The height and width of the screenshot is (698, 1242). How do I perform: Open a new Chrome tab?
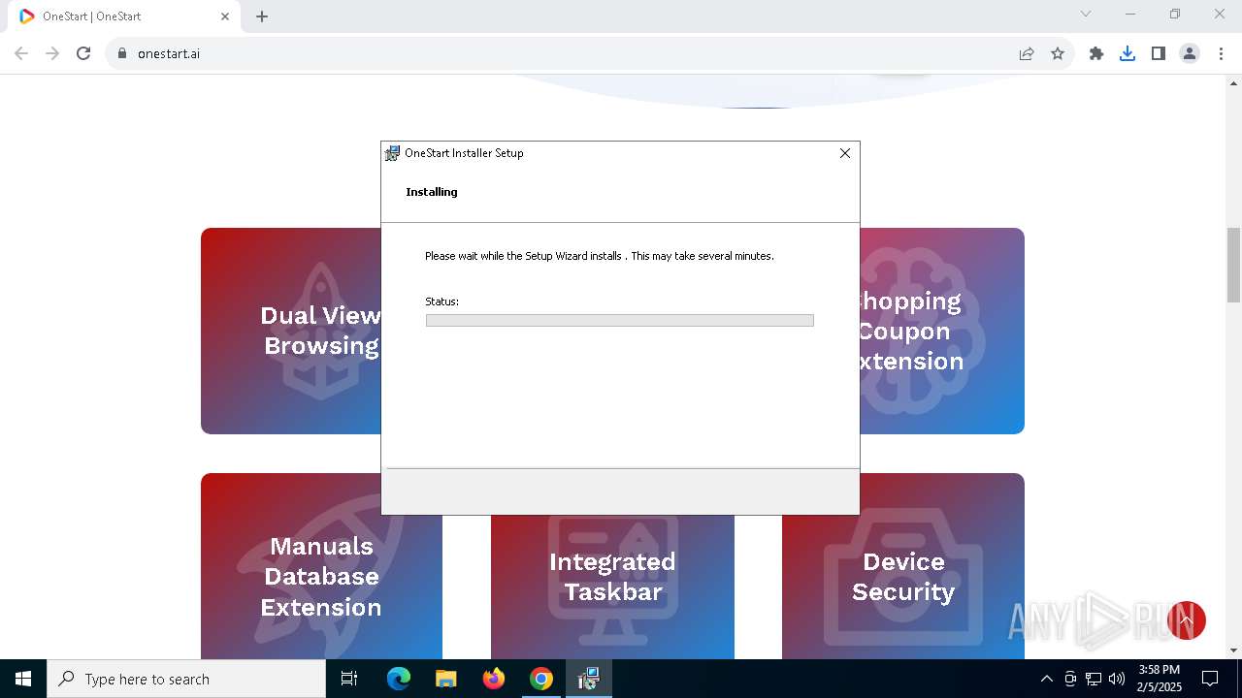click(262, 16)
